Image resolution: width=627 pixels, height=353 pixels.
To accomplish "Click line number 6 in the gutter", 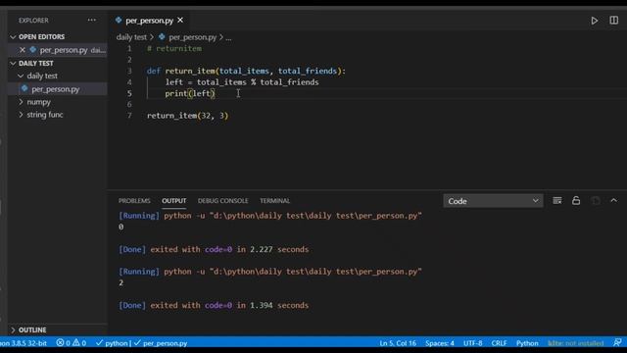I will coord(129,104).
